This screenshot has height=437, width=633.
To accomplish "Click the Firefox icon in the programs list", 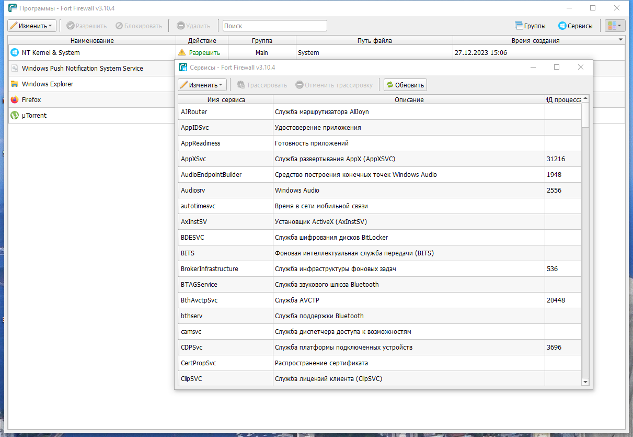I will click(x=15, y=99).
